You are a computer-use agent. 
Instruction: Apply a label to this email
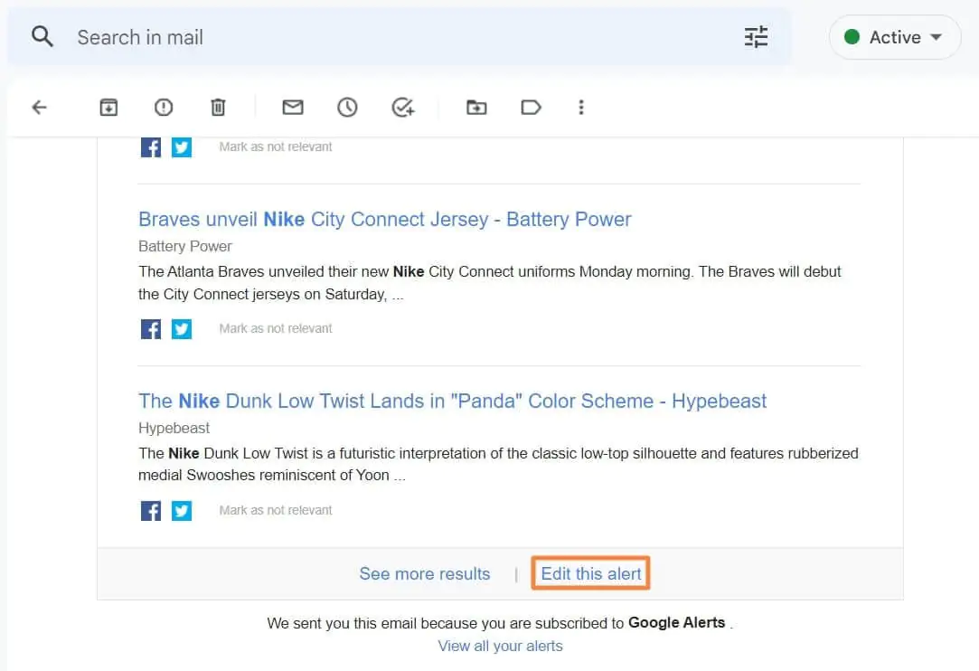[531, 108]
